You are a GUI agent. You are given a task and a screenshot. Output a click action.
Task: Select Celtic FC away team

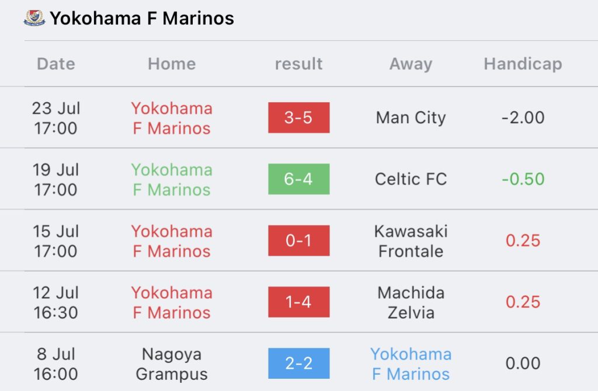[x=411, y=179]
